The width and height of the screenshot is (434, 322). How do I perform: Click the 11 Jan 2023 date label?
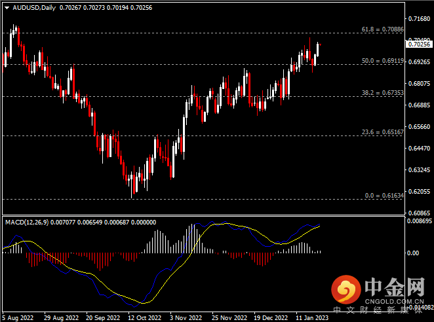(312, 318)
